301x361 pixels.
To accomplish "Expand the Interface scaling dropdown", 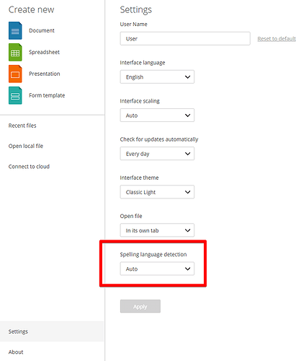I will 157,116.
